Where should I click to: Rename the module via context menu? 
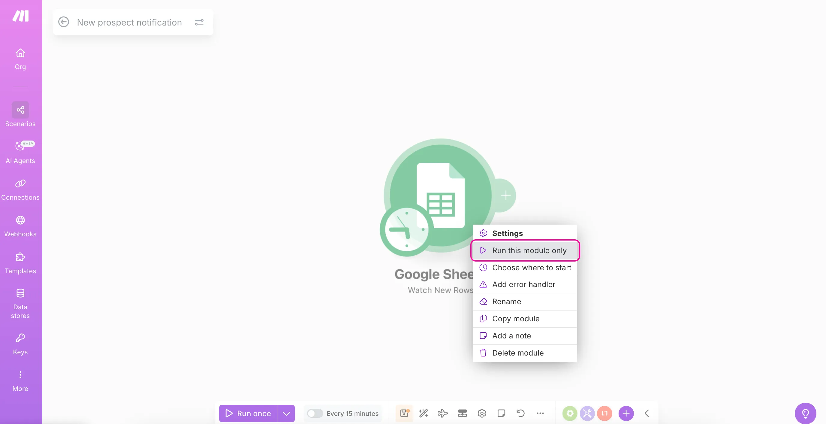pos(525,301)
